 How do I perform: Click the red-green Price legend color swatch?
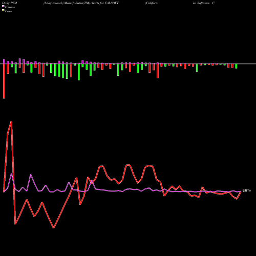(3, 11)
